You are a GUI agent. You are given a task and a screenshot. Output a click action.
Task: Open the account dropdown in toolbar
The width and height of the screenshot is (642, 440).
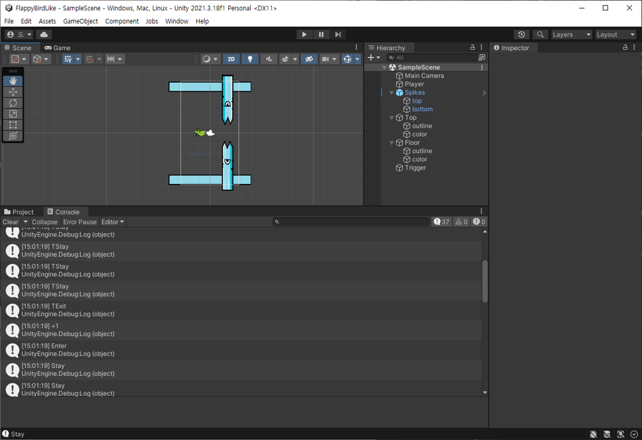pyautogui.click(x=19, y=34)
